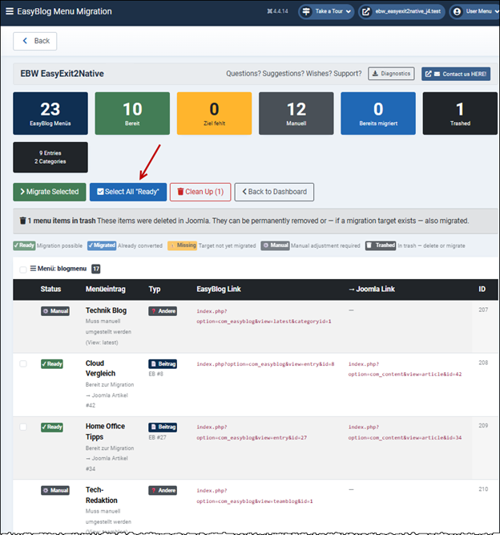This screenshot has width=500, height=535.
Task: Click the Ready legend badge
Action: (24, 245)
